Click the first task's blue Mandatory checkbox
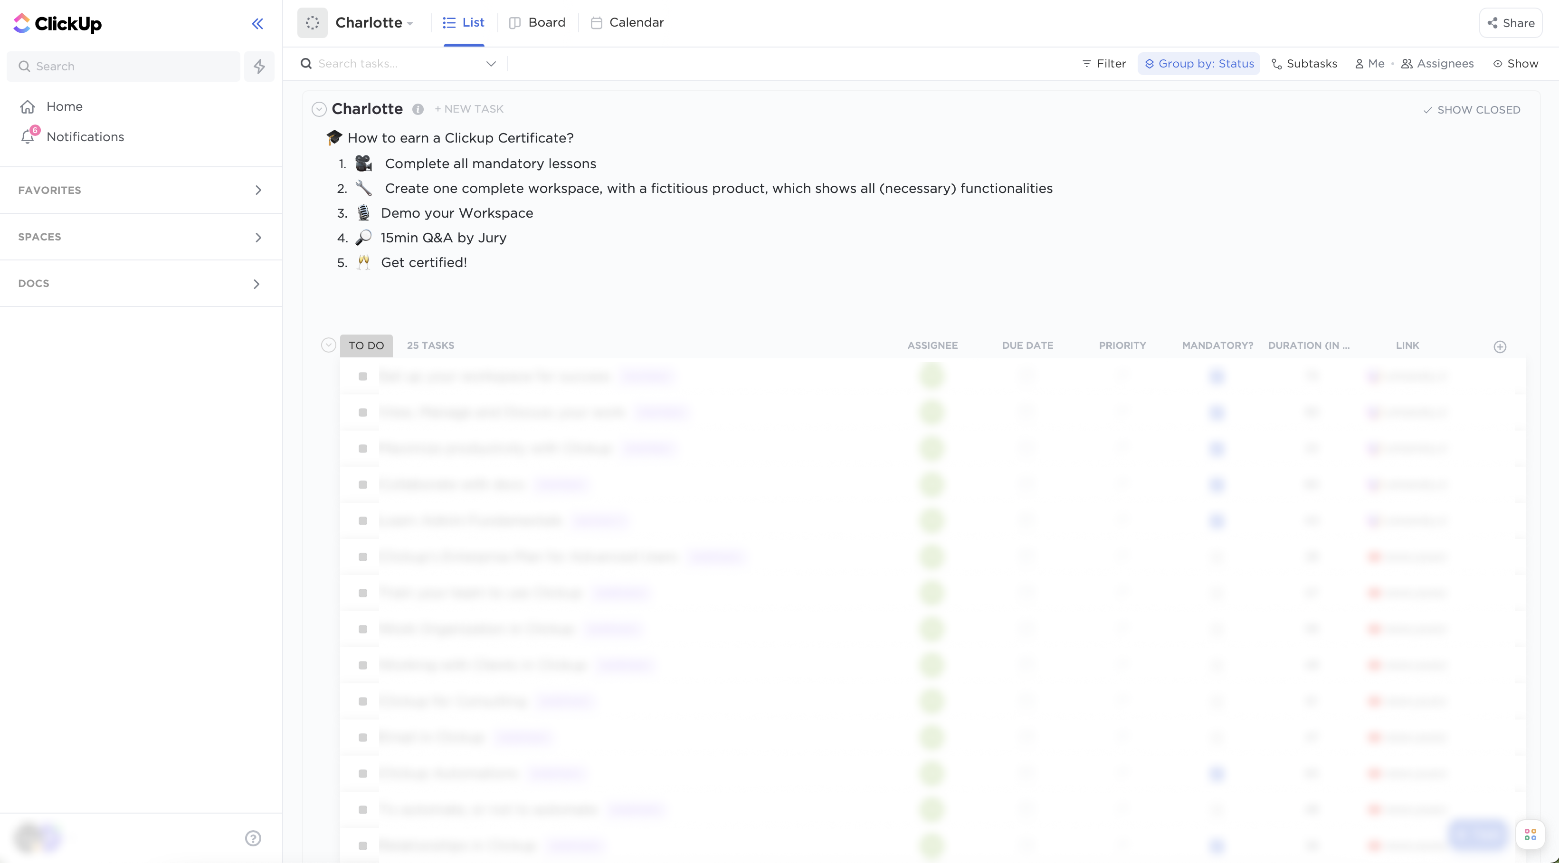Screen dimensions: 1559x863 point(1217,376)
